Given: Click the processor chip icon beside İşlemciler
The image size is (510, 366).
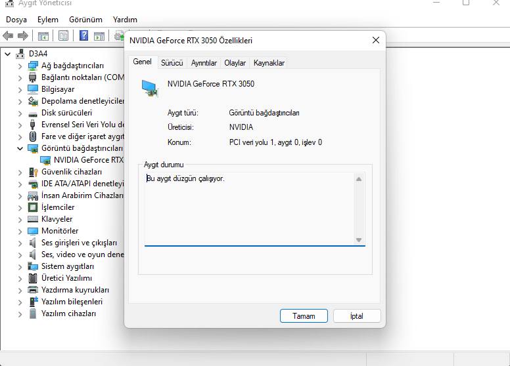Looking at the screenshot, I should [x=32, y=207].
